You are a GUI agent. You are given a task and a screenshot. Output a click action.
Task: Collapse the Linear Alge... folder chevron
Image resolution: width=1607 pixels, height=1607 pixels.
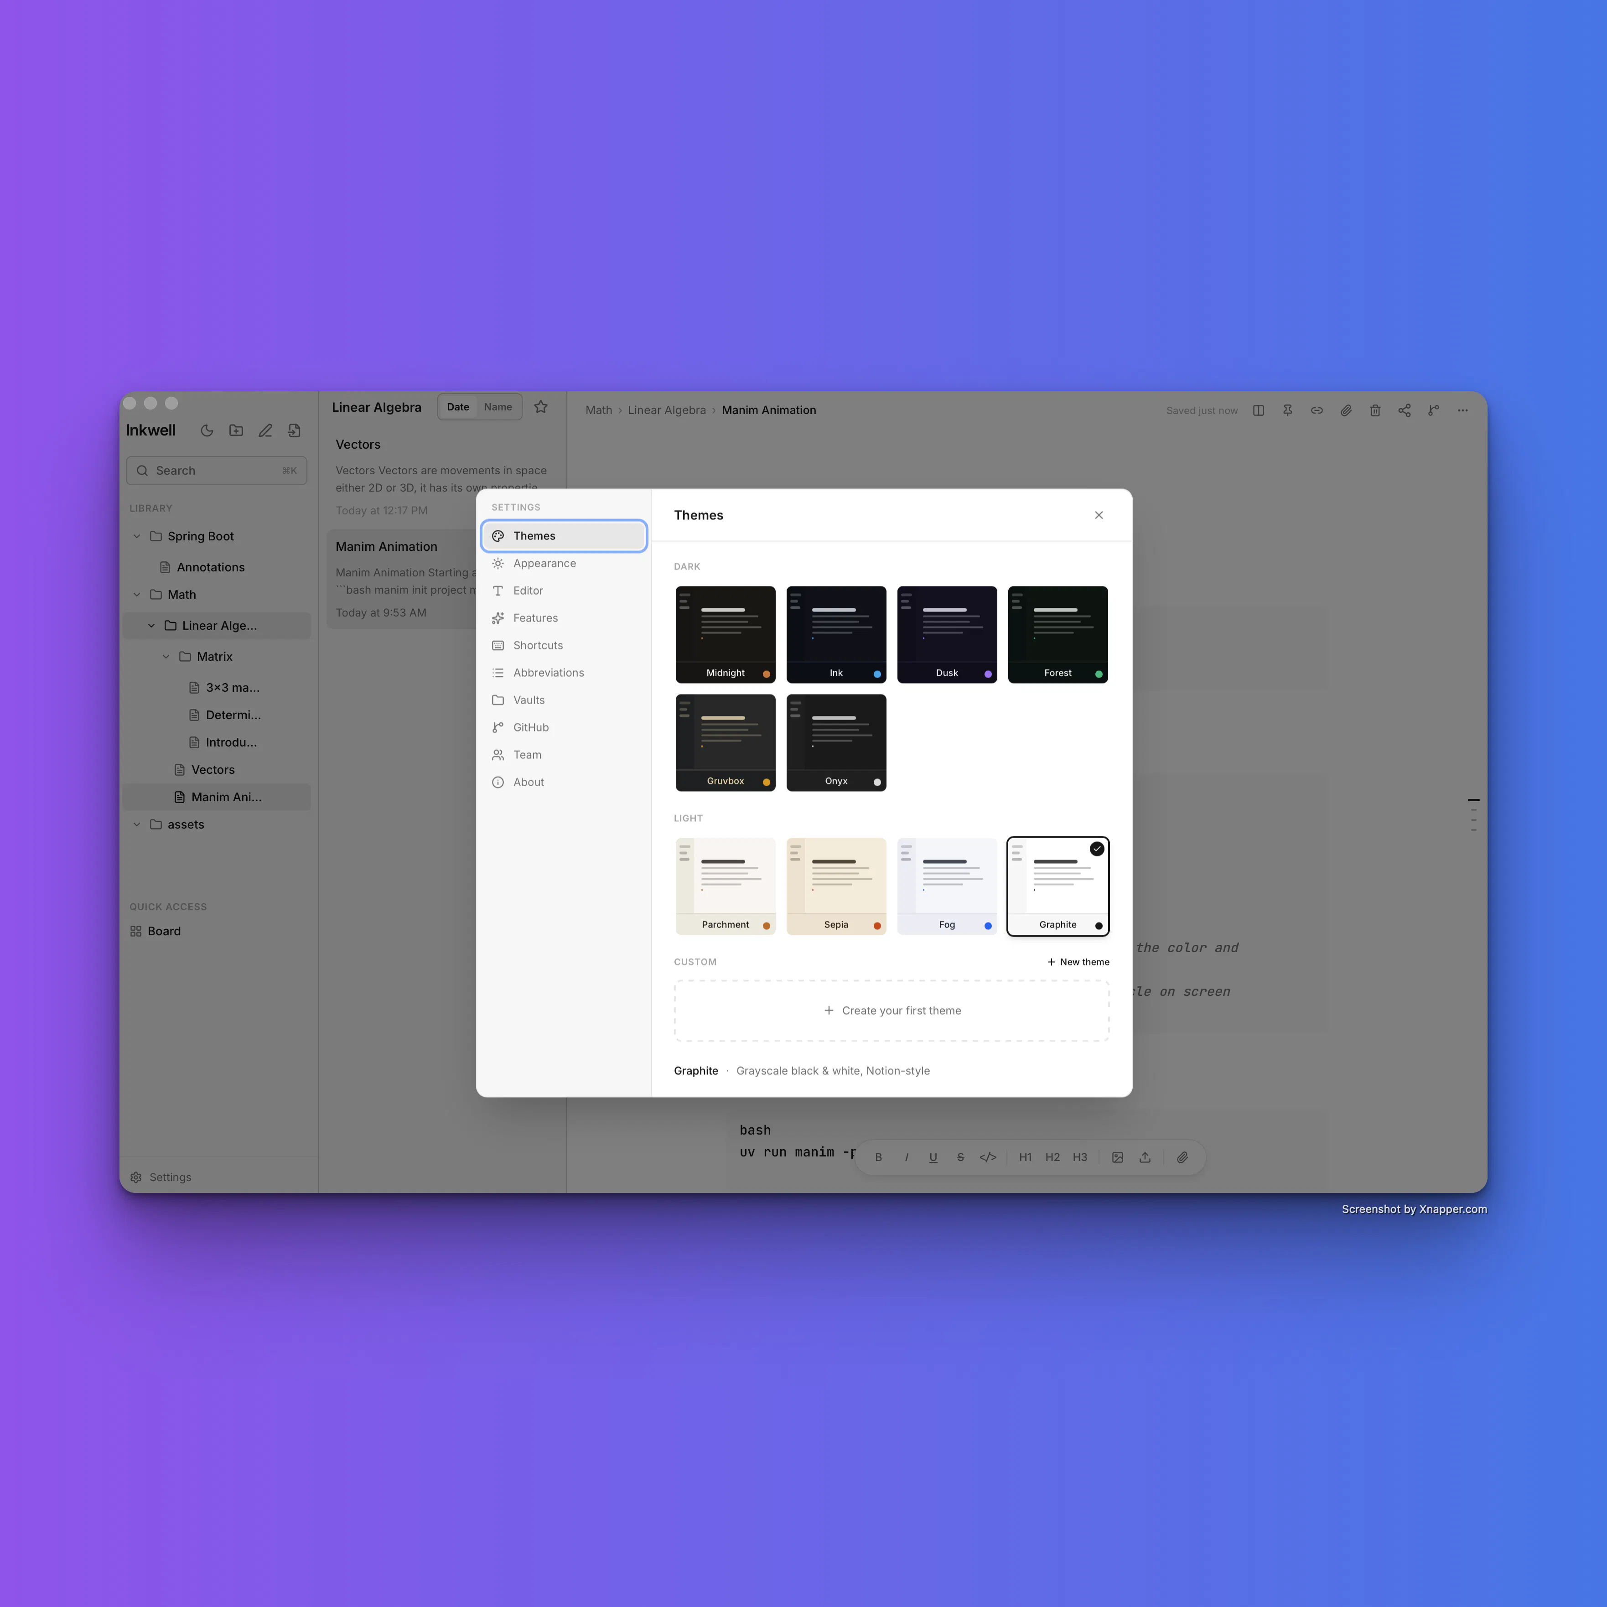click(151, 626)
